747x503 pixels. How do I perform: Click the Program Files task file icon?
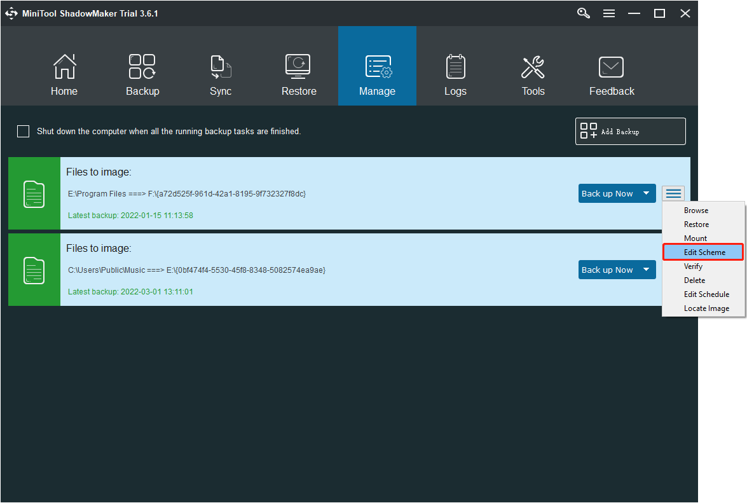pyautogui.click(x=34, y=194)
